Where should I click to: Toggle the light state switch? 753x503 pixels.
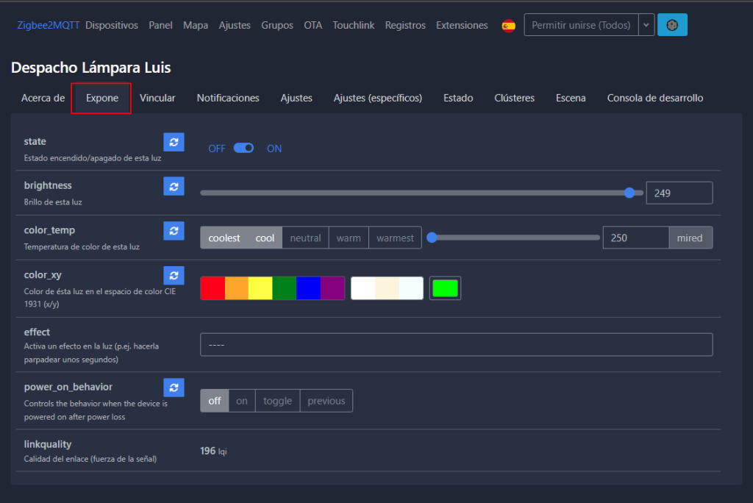(243, 149)
